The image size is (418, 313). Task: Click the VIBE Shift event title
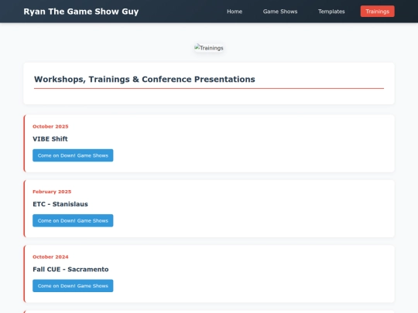[x=50, y=139]
